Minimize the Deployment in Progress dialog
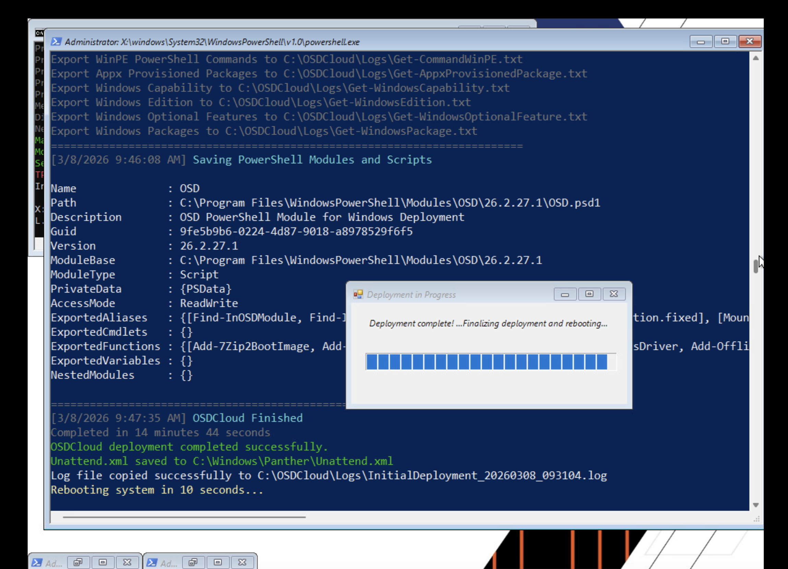Viewport: 788px width, 569px height. (x=565, y=294)
